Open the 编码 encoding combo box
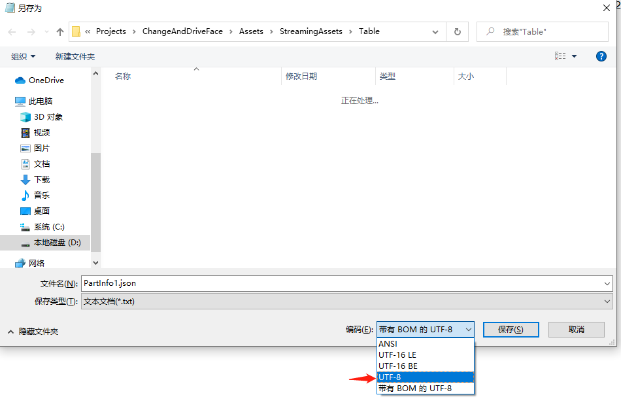621x399 pixels. [426, 330]
